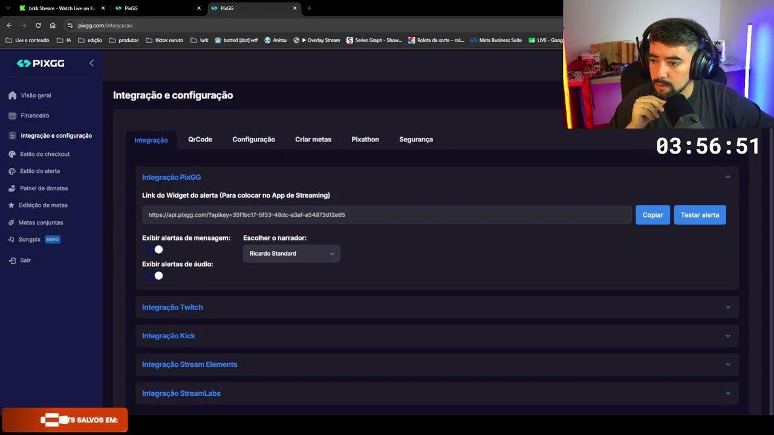
Task: Click the Financeiro wallet icon
Action: coord(12,115)
